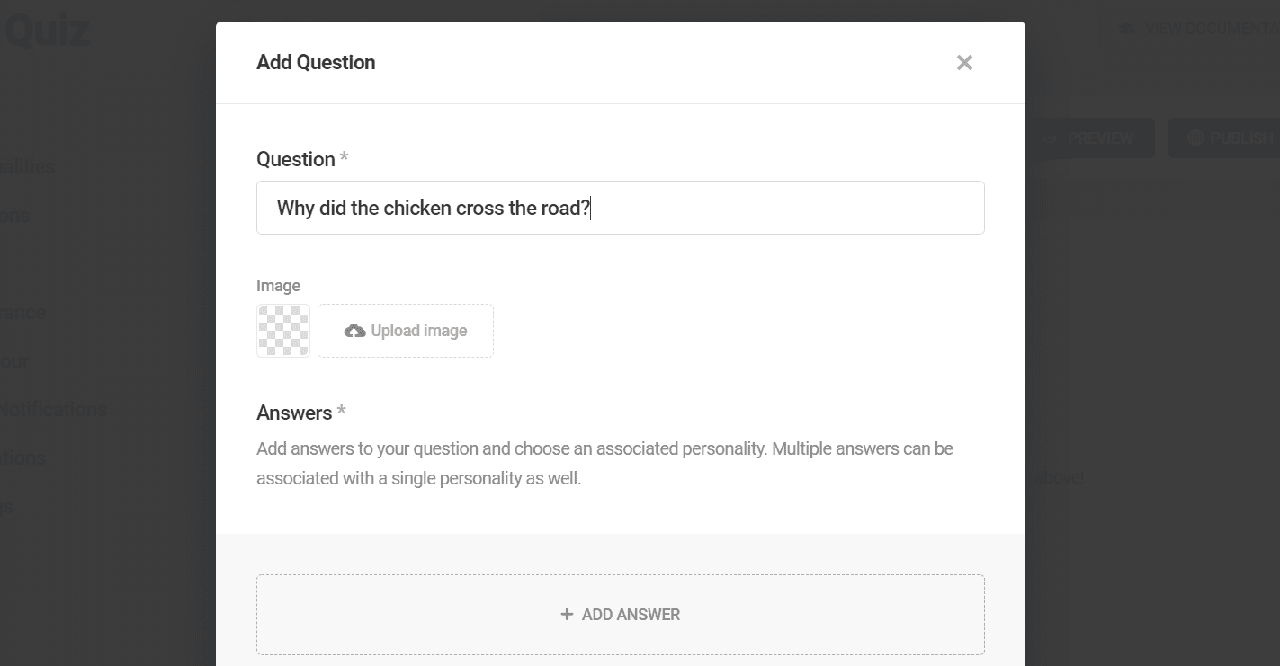Click the graduation cap documentation icon
1280x666 pixels.
(x=1127, y=29)
